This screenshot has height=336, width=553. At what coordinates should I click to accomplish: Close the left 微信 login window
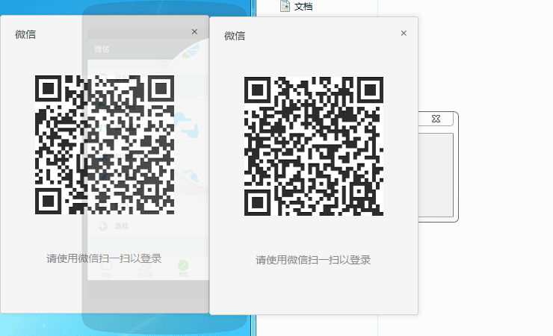pos(194,31)
